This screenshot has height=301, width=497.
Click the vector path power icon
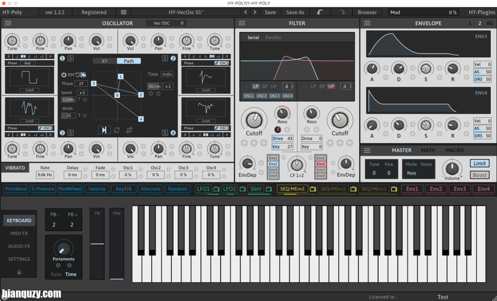[64, 75]
